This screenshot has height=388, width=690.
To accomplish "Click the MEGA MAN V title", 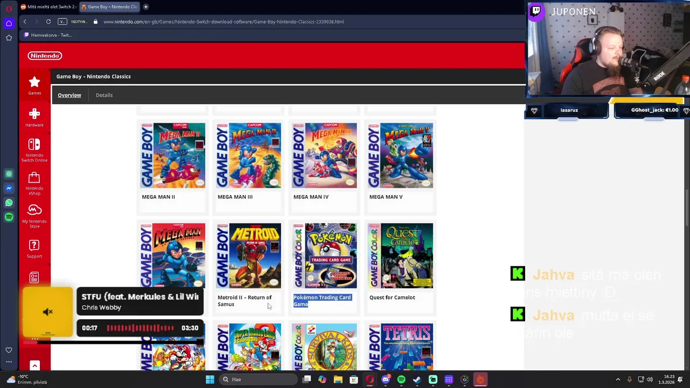I will pos(386,197).
